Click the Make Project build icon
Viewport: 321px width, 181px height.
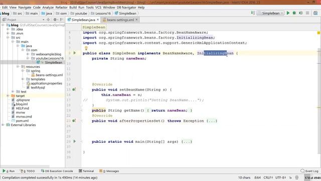(x=253, y=13)
